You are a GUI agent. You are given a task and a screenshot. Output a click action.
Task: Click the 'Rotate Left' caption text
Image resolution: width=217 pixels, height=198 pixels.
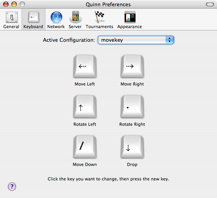85,124
